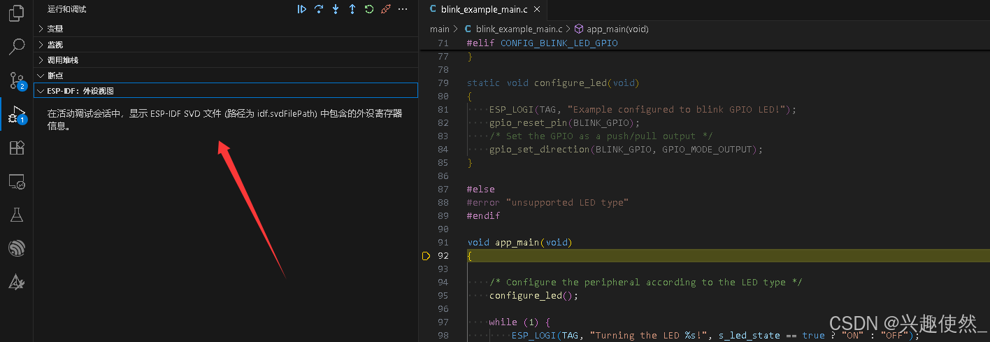Viewport: 990px width, 342px height.
Task: Open Source Control view with badge 2
Action: (17, 80)
